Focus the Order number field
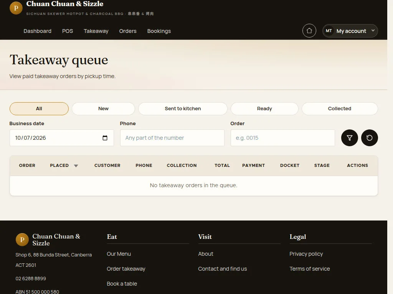 click(283, 138)
